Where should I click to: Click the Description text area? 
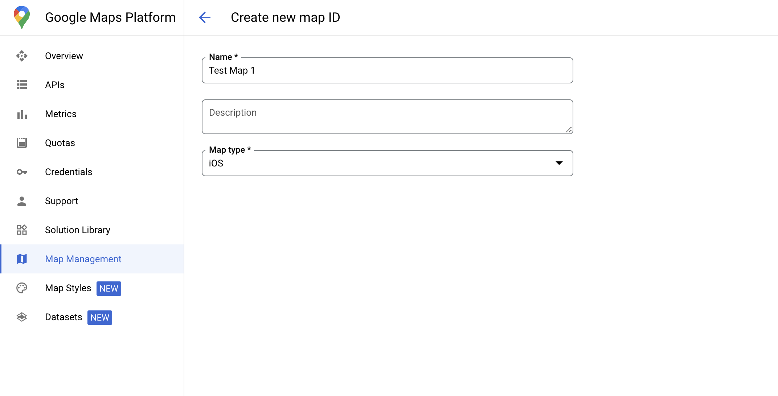coord(388,117)
